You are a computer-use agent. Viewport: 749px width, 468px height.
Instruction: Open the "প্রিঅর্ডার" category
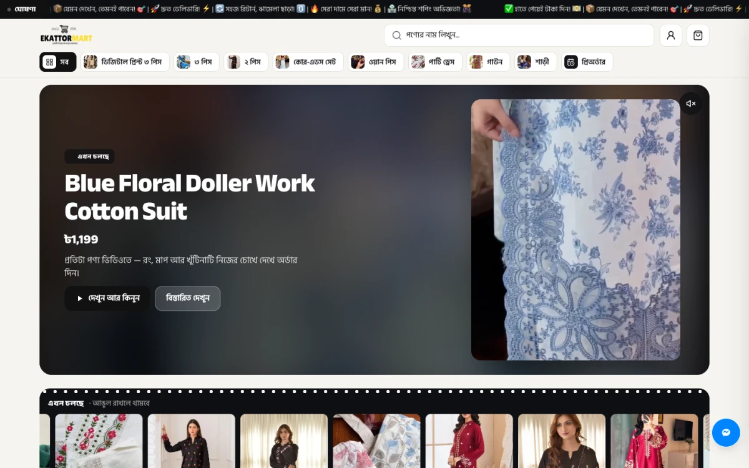587,62
